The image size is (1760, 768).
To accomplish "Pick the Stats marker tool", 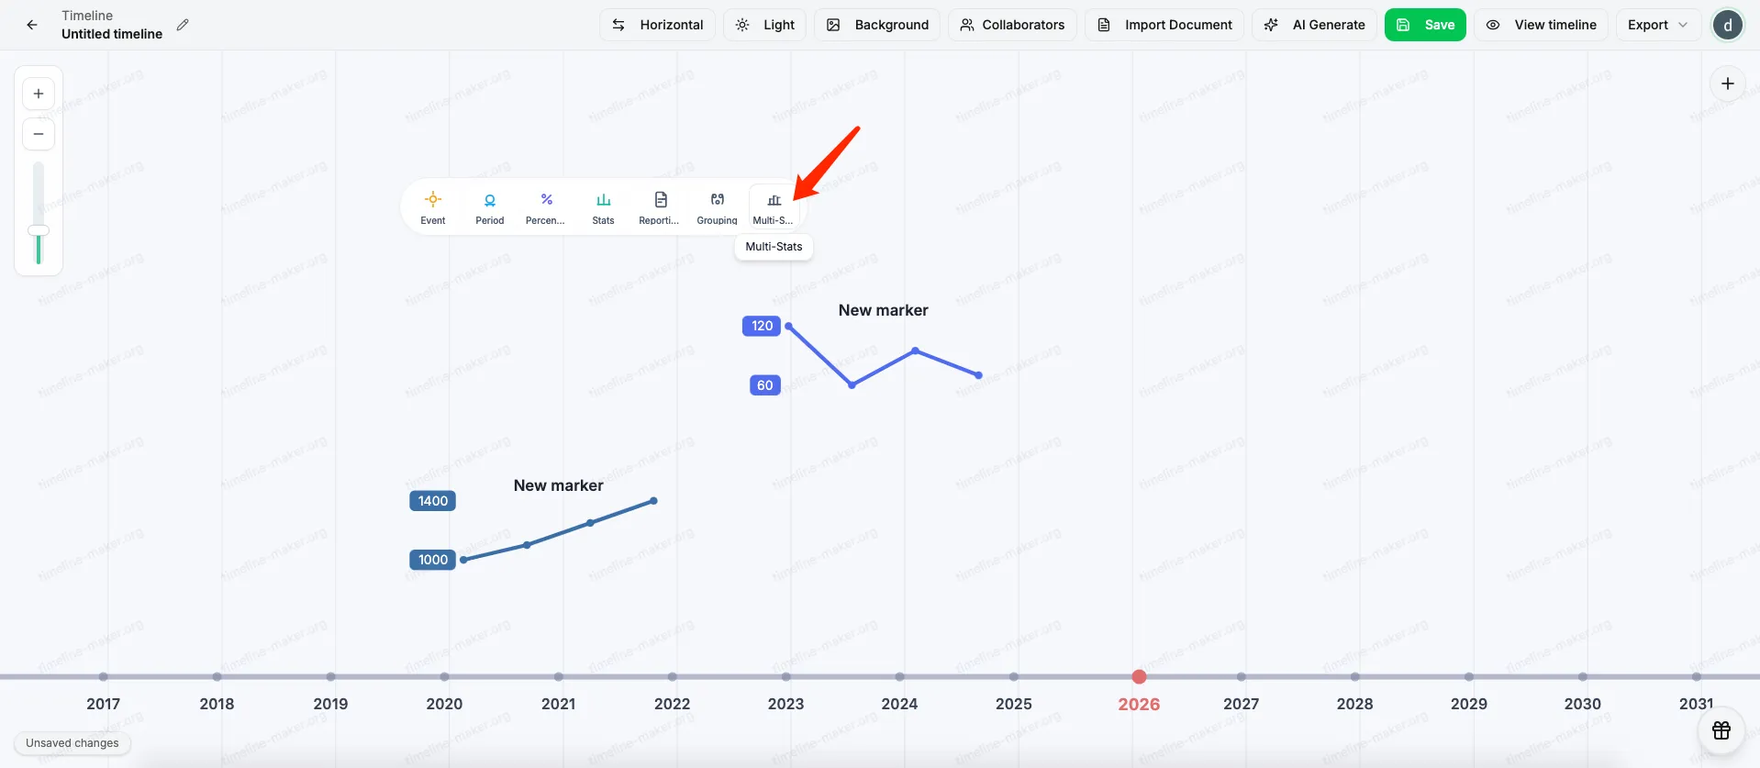I will click(603, 207).
